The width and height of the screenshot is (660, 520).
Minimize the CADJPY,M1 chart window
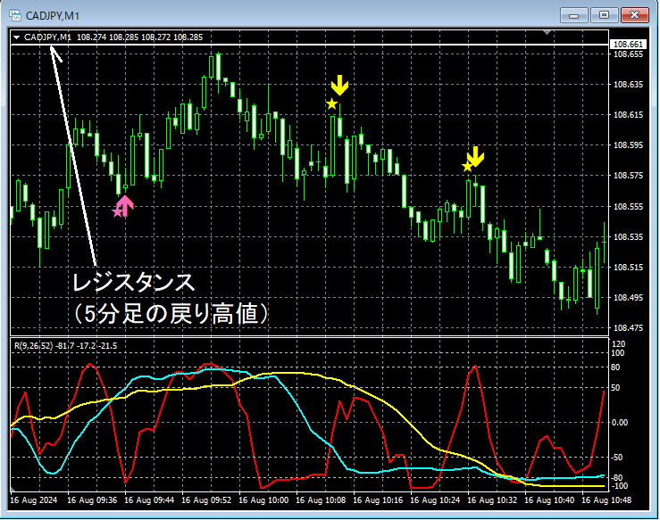pyautogui.click(x=572, y=15)
